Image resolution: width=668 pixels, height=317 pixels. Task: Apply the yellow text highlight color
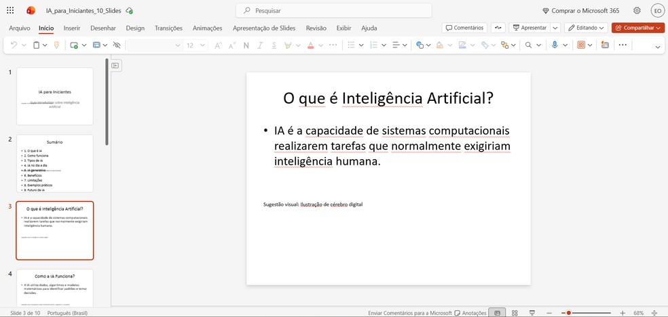coord(288,45)
